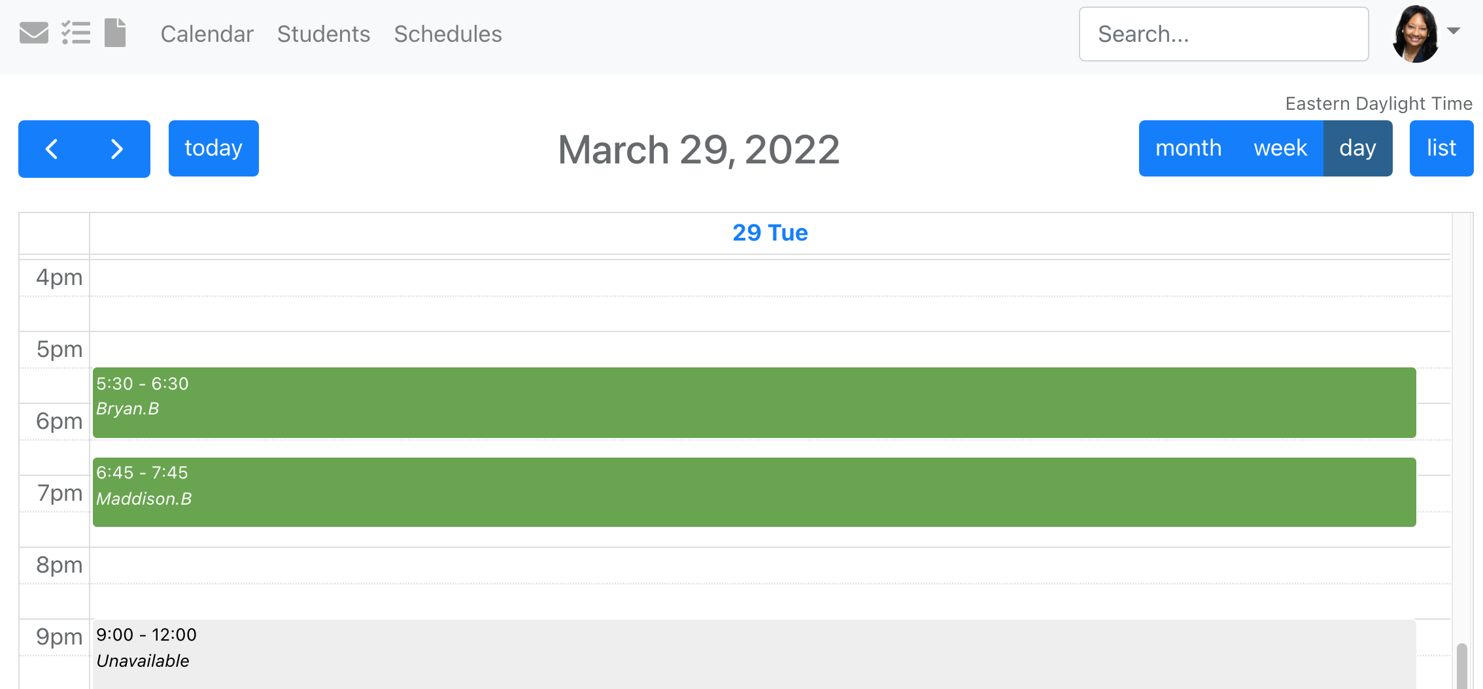Switch to month view

1188,148
